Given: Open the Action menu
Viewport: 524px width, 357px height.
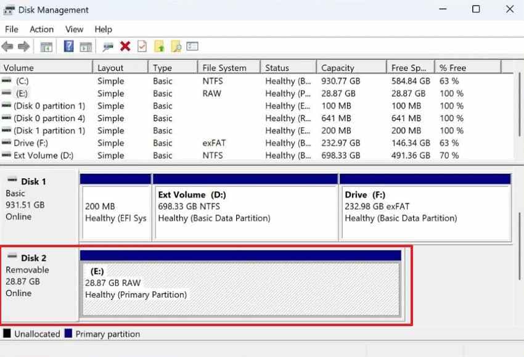Looking at the screenshot, I should tap(41, 30).
